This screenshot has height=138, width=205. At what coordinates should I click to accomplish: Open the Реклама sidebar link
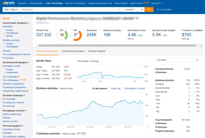[7, 133]
